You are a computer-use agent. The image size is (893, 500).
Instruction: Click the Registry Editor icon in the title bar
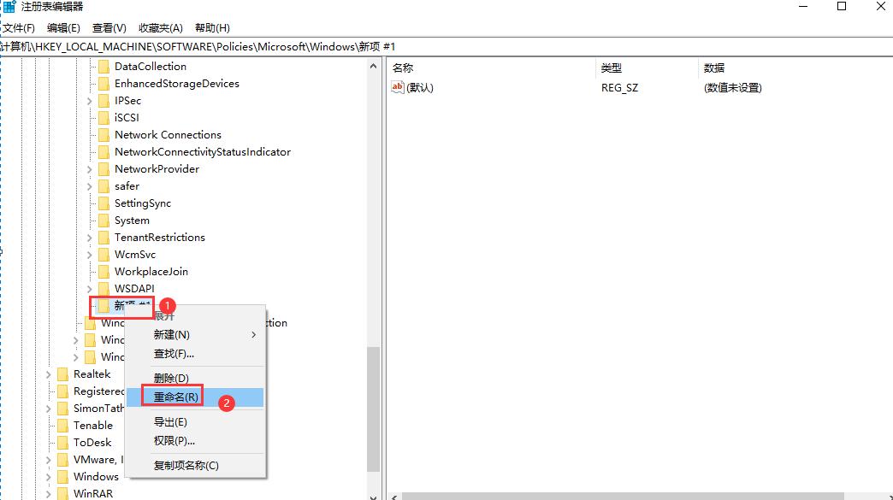point(9,7)
